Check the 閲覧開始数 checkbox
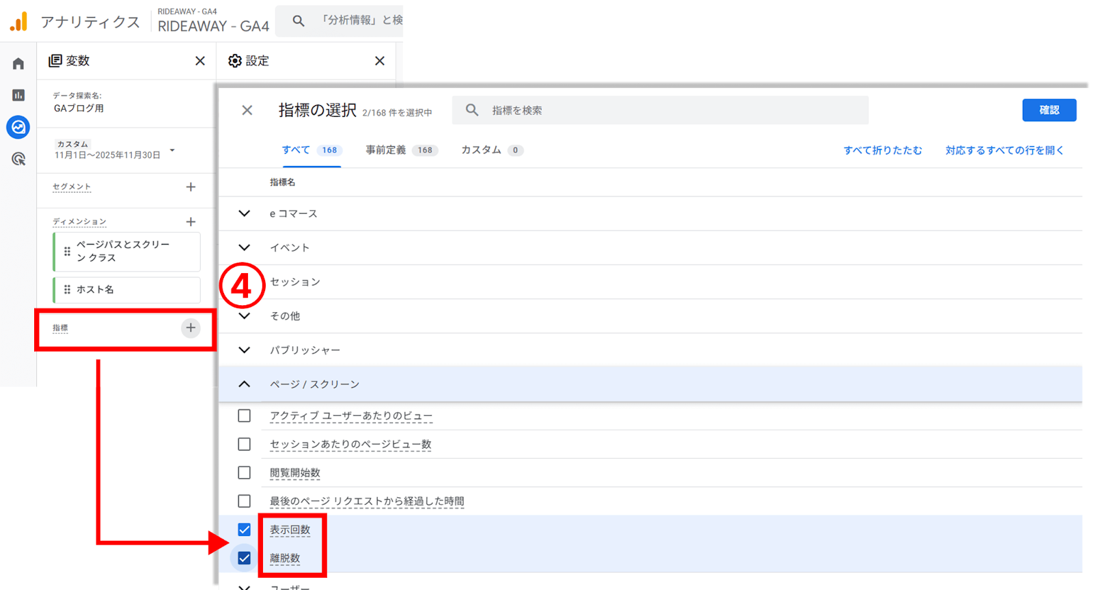The height and width of the screenshot is (590, 1093). [244, 473]
